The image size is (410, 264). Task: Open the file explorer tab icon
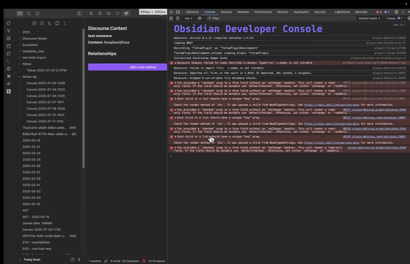coord(20,13)
